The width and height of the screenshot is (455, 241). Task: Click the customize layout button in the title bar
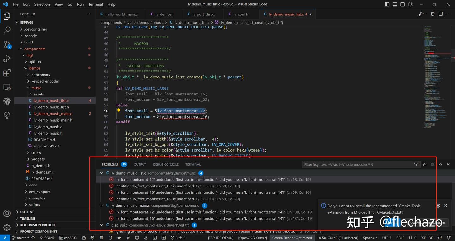[410, 4]
